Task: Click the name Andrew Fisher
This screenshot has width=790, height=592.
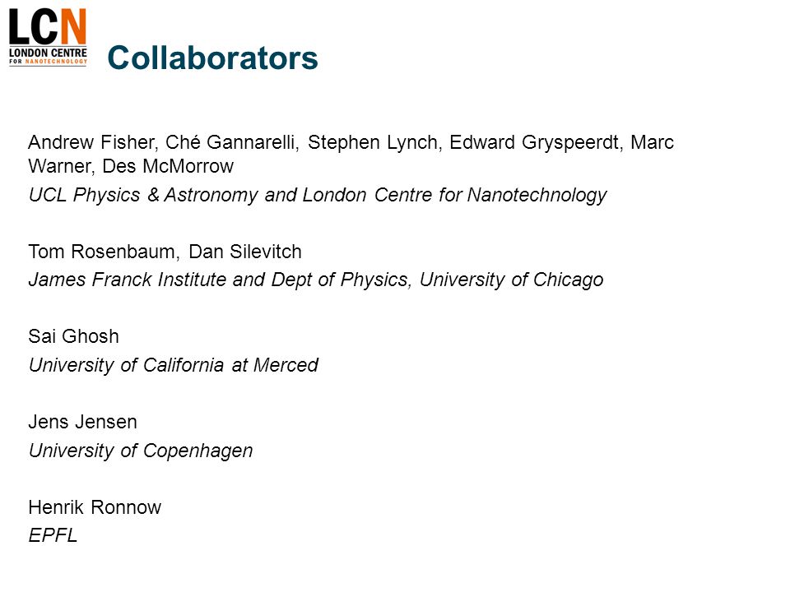Action: point(91,142)
